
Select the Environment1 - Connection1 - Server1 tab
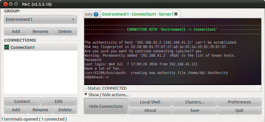[x=138, y=14]
